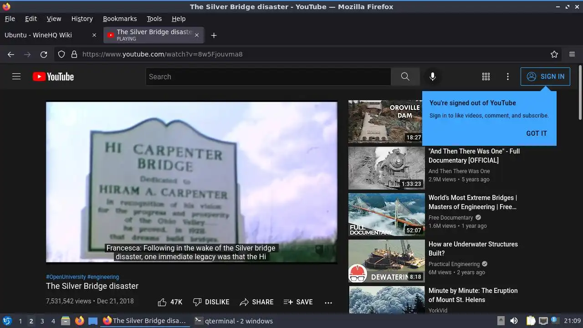Open the Edit menu
Image resolution: width=583 pixels, height=328 pixels.
(31, 19)
